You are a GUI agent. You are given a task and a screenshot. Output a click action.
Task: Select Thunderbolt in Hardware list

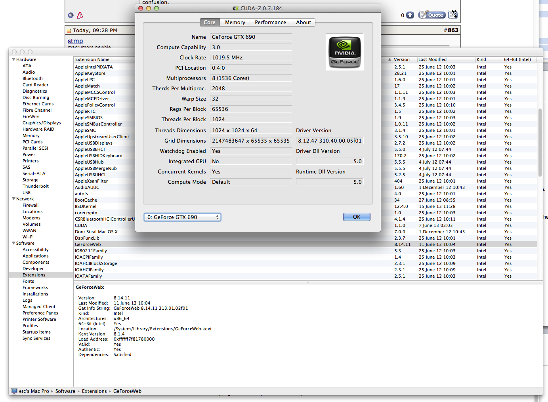click(x=36, y=186)
